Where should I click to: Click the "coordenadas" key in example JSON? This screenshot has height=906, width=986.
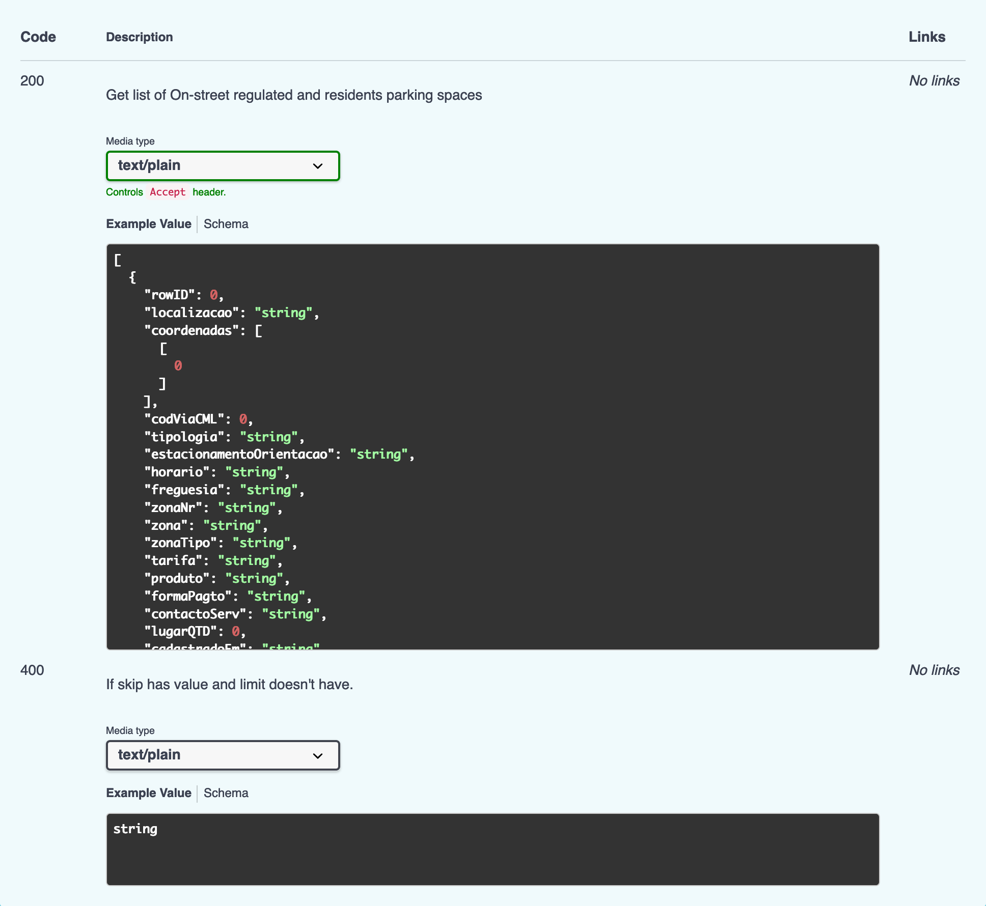[x=192, y=331]
